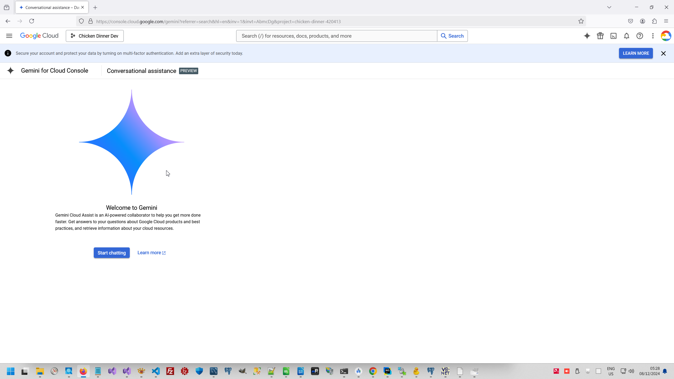Open the Firefox application menu
The height and width of the screenshot is (379, 674).
tap(666, 21)
